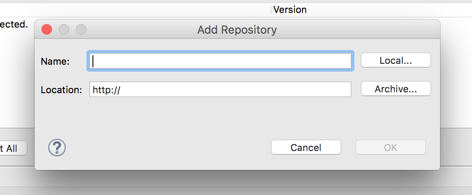Click the truncated 'ected.' message in background list

(x=14, y=25)
